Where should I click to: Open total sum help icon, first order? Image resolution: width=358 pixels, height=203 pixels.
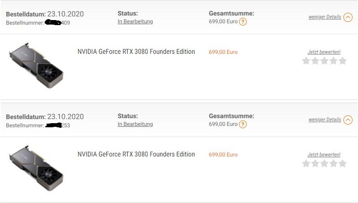(243, 22)
